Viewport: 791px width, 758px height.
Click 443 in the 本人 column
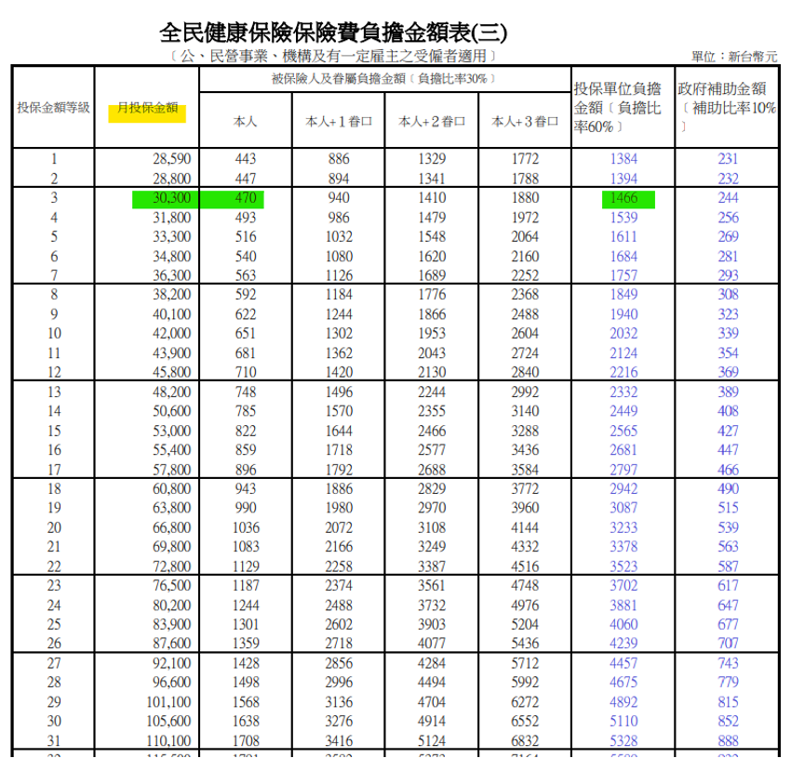point(245,159)
